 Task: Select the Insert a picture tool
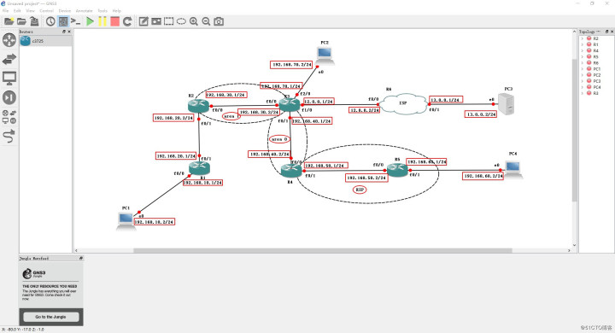[156, 21]
